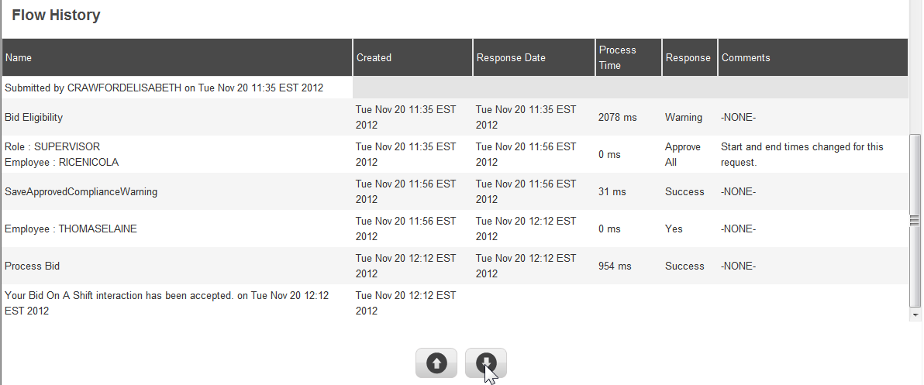This screenshot has height=385, width=924.
Task: Click the down arrow navigation button
Action: 486,363
